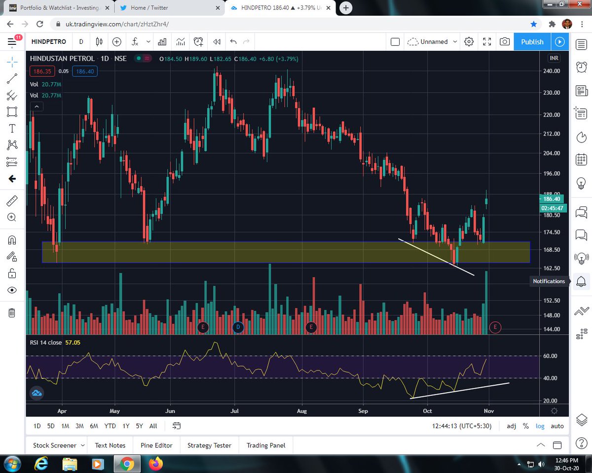Select the pitchfork and Gann tools icon

(x=12, y=95)
